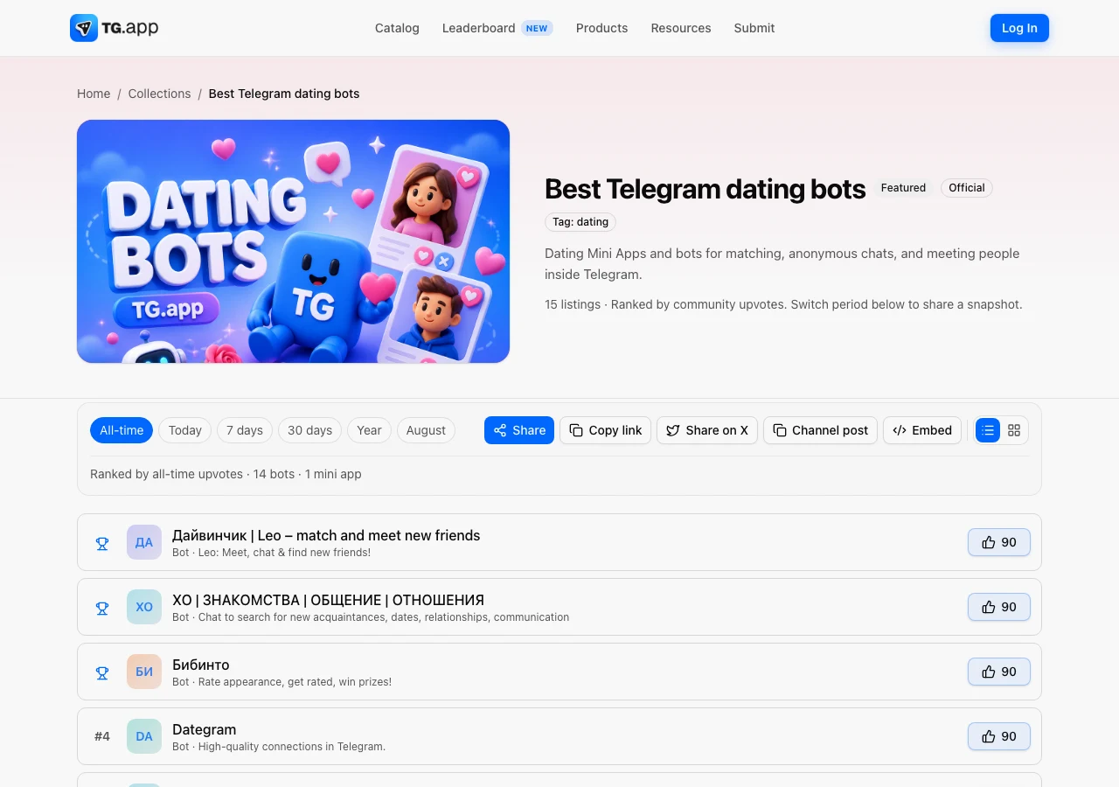The width and height of the screenshot is (1119, 787).
Task: Open Products menu
Action: (601, 28)
